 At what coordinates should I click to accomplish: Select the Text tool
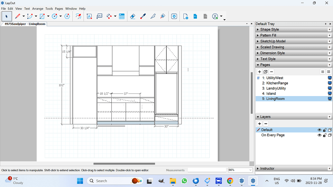tap(89, 16)
